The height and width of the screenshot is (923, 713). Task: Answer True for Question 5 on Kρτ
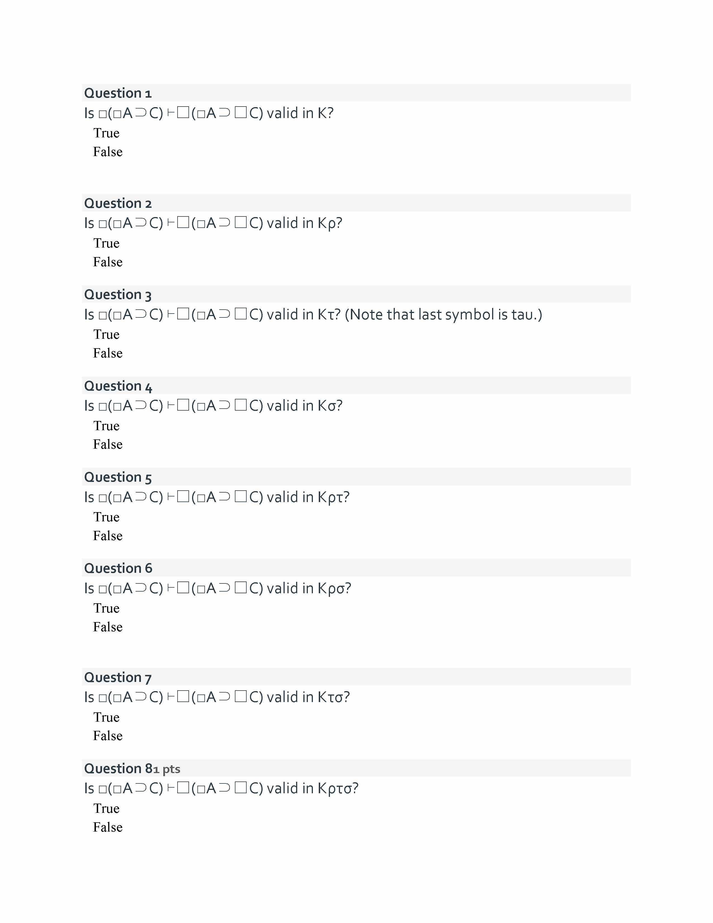106,517
